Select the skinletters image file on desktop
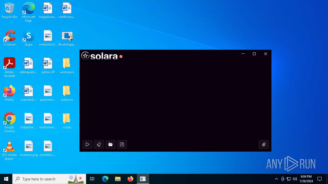Viewport: 328px width, 184px height. [48, 149]
